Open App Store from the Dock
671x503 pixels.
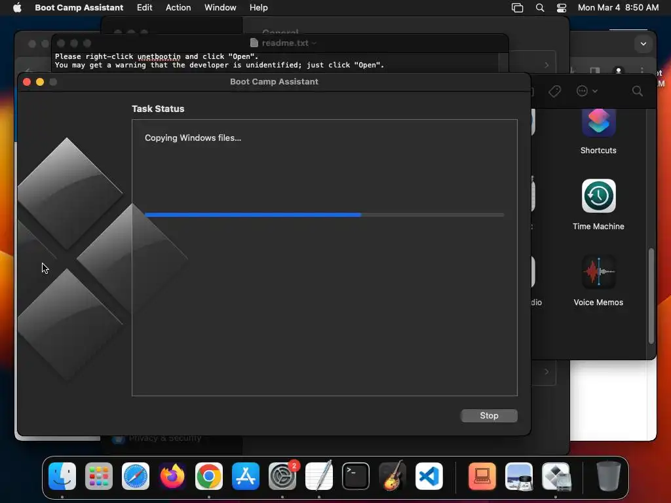click(246, 476)
